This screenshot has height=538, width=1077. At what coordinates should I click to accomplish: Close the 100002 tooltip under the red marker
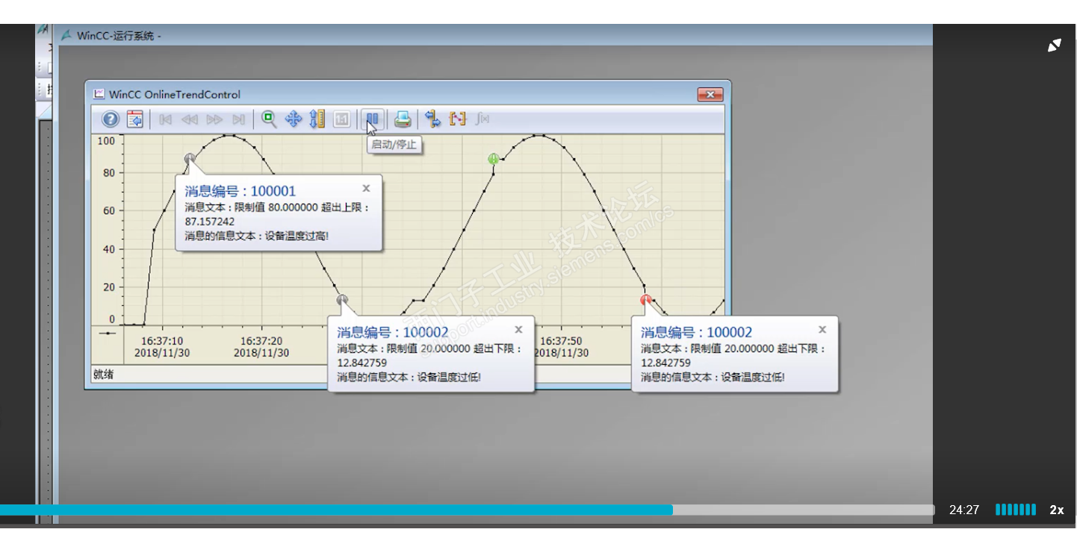tap(822, 329)
